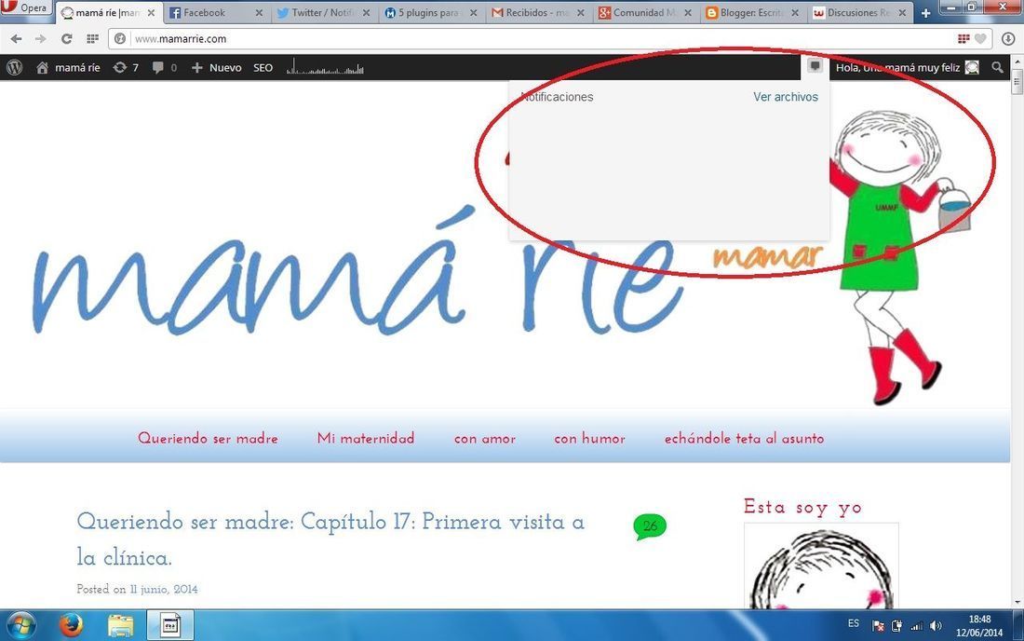The height and width of the screenshot is (641, 1024).
Task: Open the comments bubble in admin bar
Action: click(165, 67)
